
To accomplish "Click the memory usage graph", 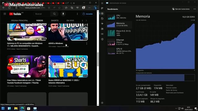I will (165, 45).
